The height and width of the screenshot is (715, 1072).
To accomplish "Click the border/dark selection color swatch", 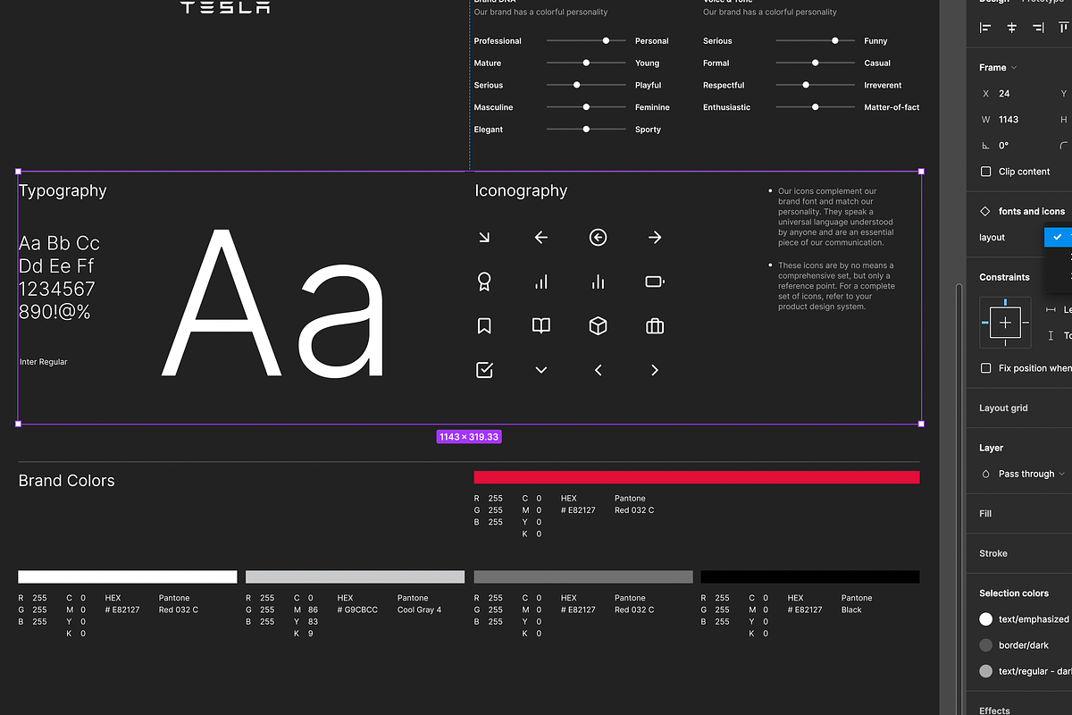I will click(x=986, y=644).
